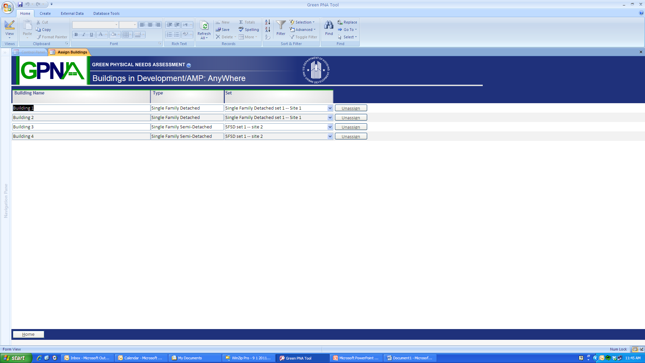Screen dimensions: 645x363
Task: Click the Sort Ascending icon
Action: tap(267, 22)
